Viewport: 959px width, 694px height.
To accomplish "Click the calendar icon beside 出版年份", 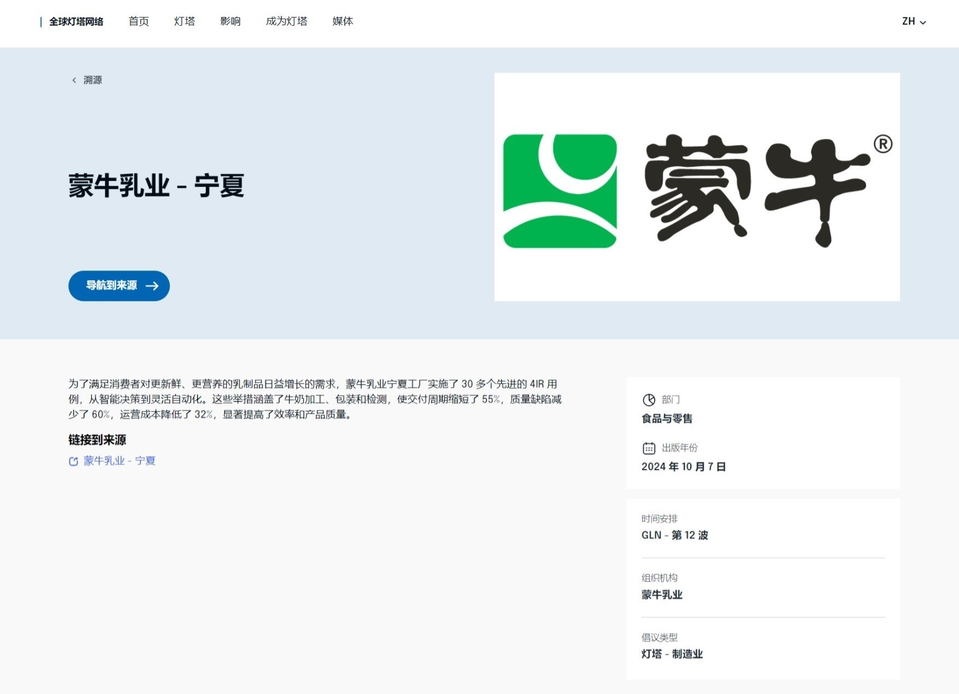I will [x=648, y=448].
